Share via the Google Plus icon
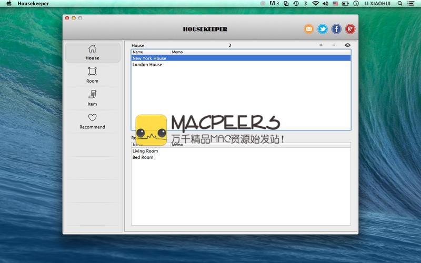 click(x=350, y=29)
